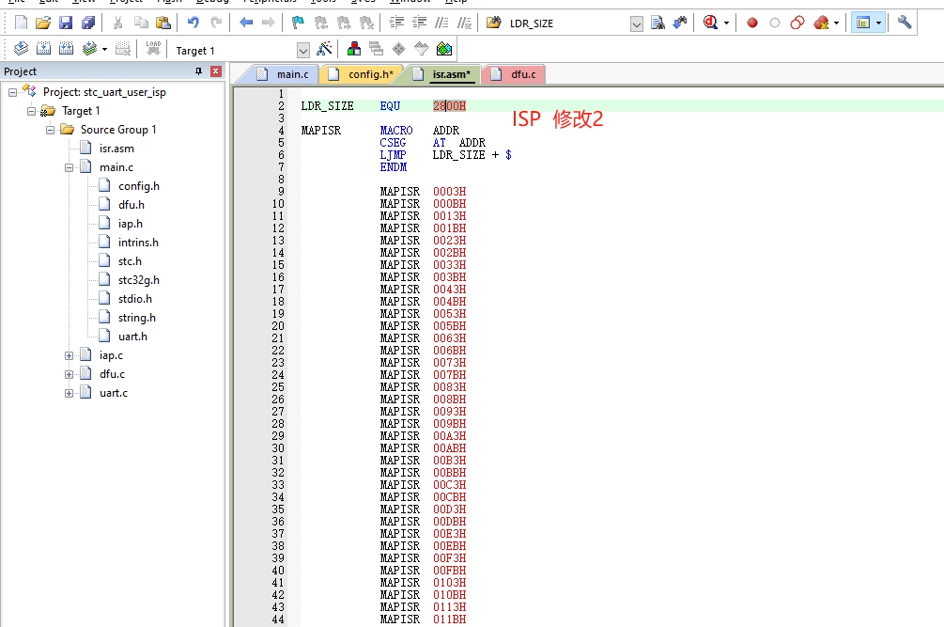The width and height of the screenshot is (944, 627).
Task: Click the Save All toolbar icon
Action: click(x=88, y=23)
